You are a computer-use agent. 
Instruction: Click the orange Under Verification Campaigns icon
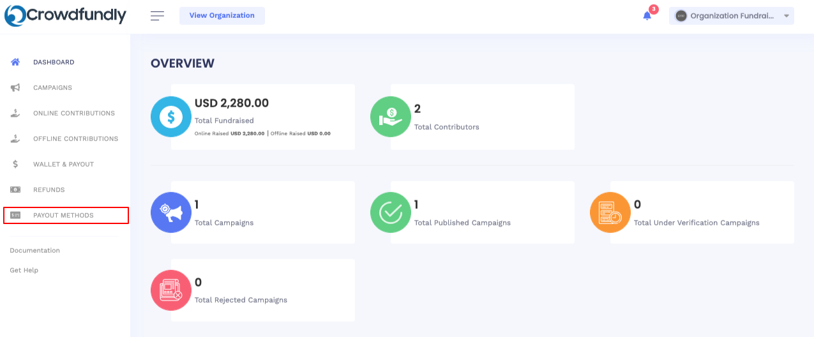(x=610, y=213)
